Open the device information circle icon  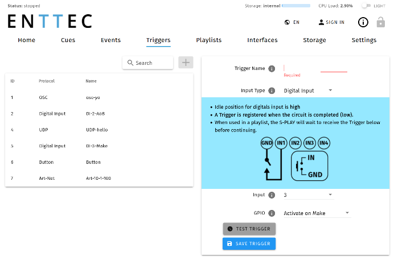363,22
